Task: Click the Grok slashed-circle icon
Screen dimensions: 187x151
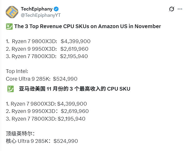Action: pyautogui.click(x=171, y=9)
